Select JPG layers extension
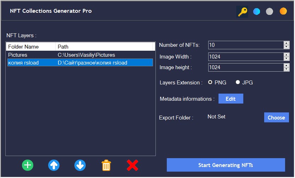295x178 pixels. (x=238, y=82)
